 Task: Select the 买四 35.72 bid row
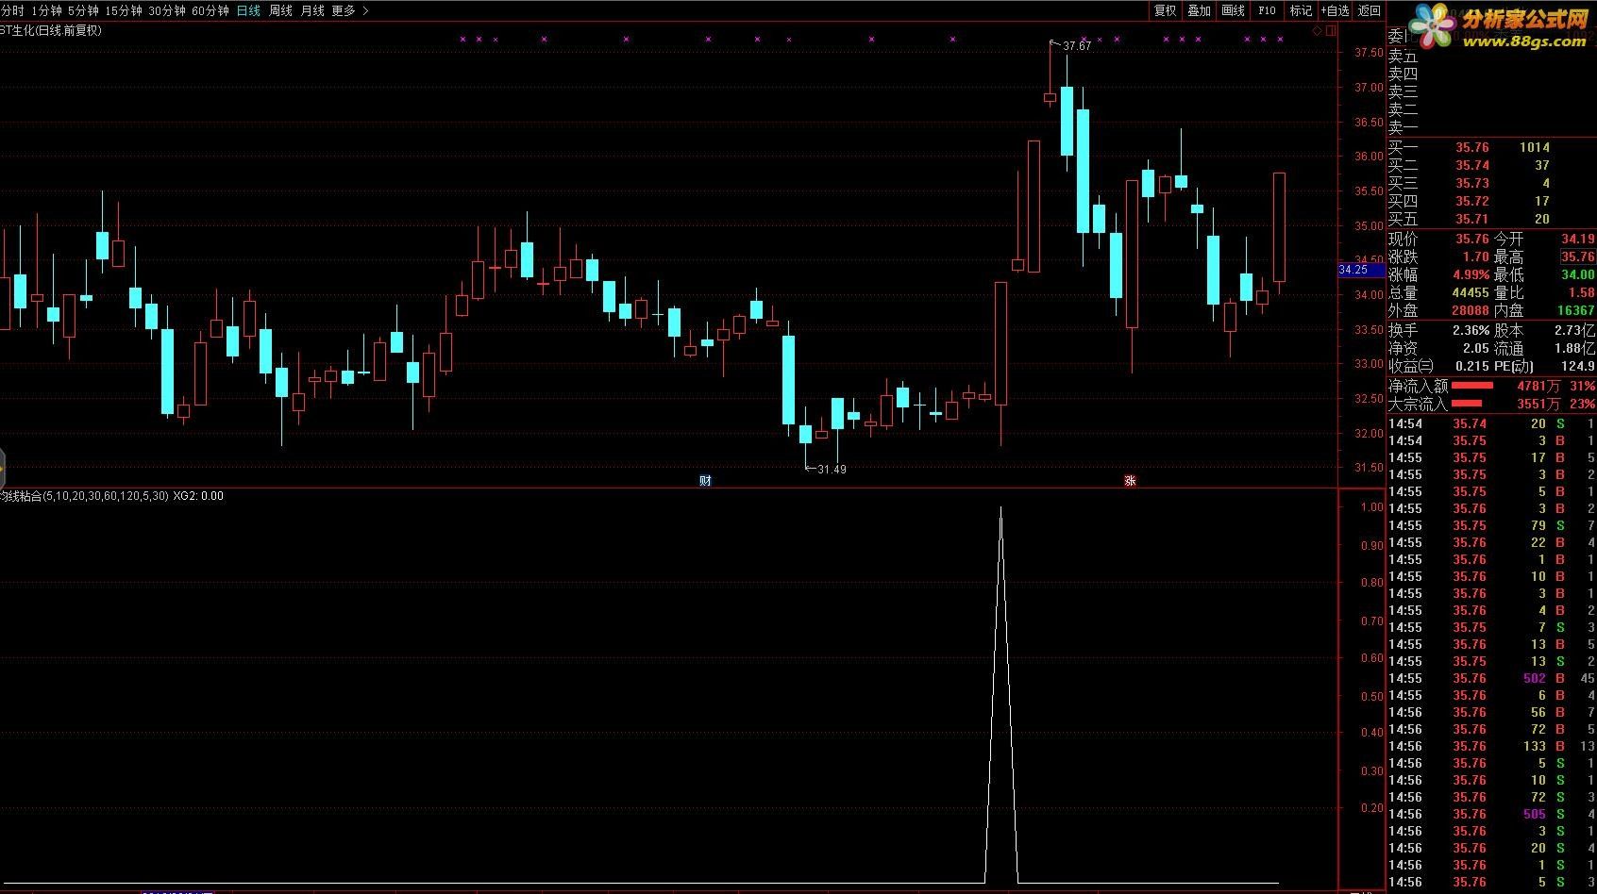(1490, 201)
